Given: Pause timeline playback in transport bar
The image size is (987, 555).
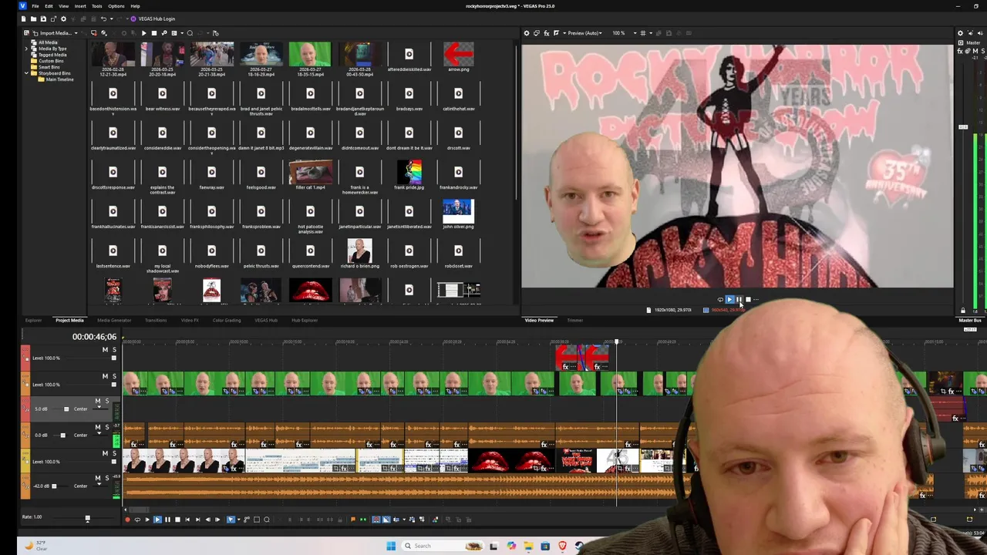Looking at the screenshot, I should [167, 520].
